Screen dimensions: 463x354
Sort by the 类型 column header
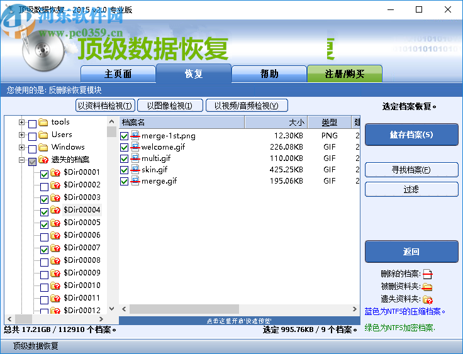[x=329, y=122]
